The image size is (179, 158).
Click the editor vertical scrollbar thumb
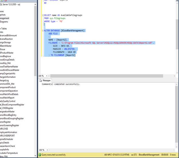pos(177,34)
